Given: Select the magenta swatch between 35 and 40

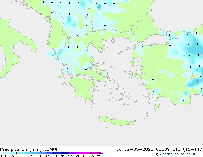Looking at the screenshot, I should point(79,153).
